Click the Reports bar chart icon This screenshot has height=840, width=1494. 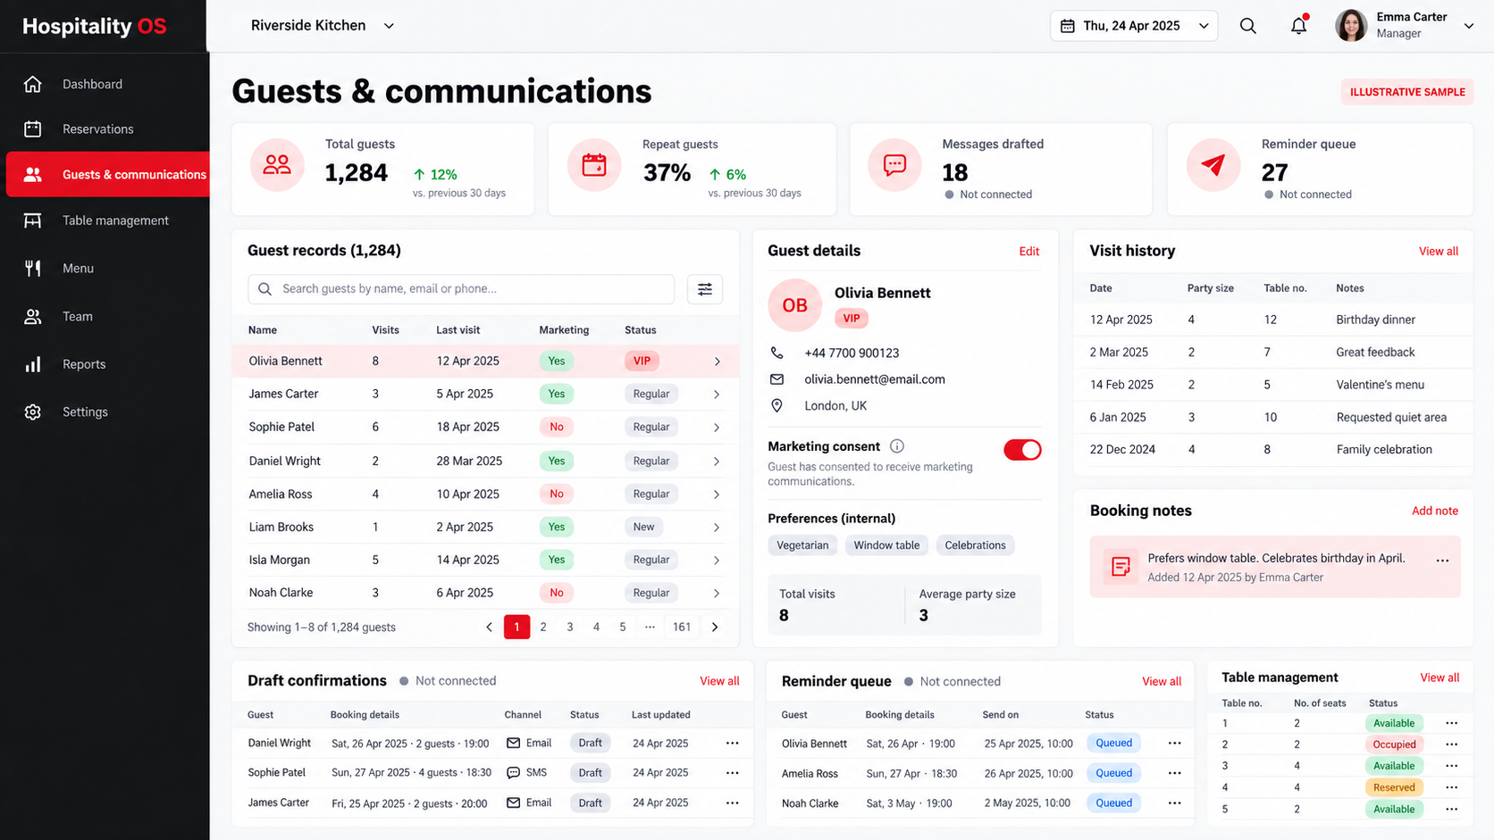click(x=33, y=364)
